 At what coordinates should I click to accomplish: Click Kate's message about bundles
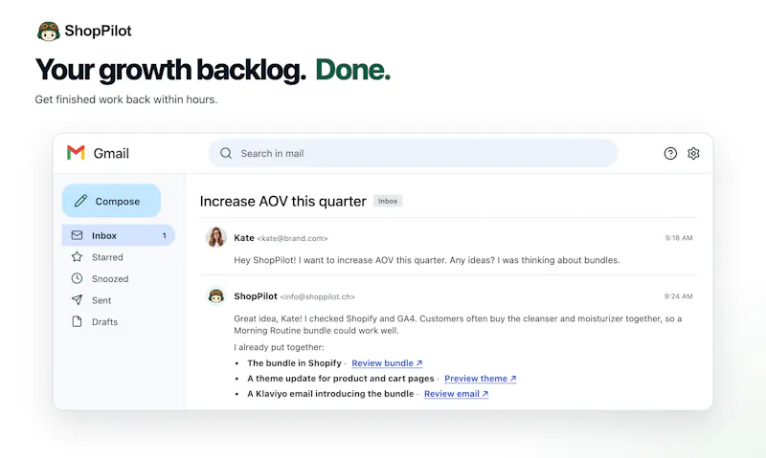426,260
